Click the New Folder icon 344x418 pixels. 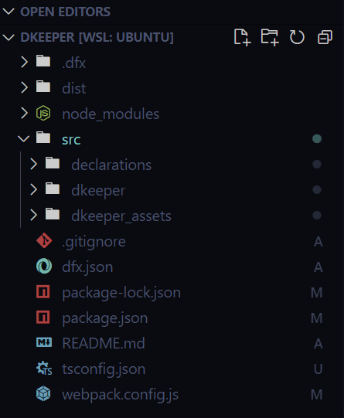click(270, 37)
